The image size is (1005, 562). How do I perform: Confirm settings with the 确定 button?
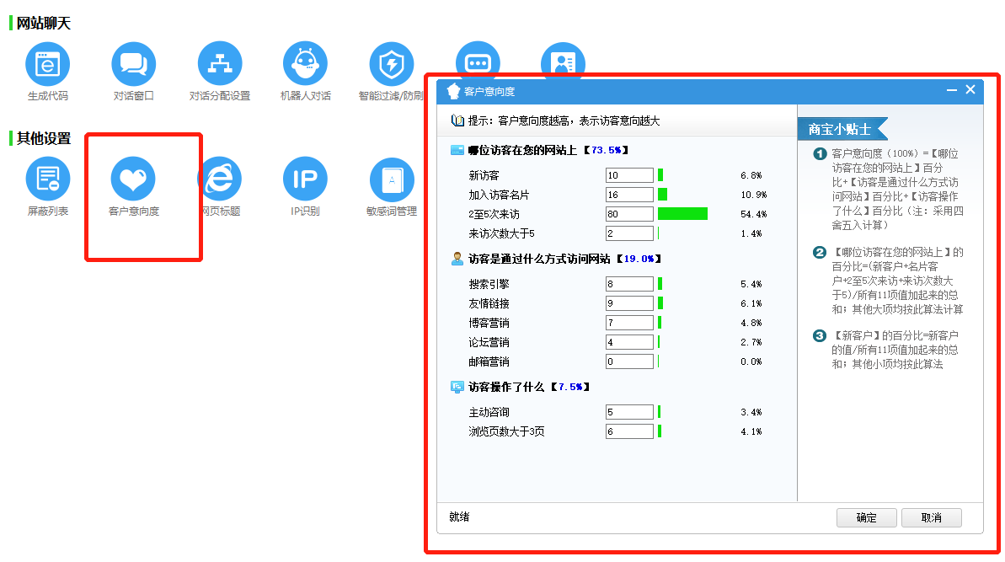tap(866, 517)
